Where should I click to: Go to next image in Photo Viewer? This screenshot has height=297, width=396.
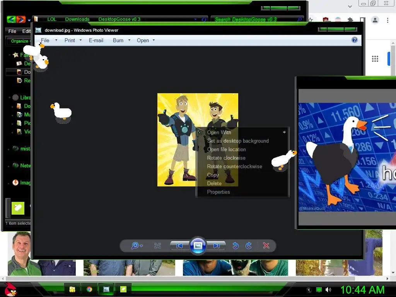(x=216, y=246)
